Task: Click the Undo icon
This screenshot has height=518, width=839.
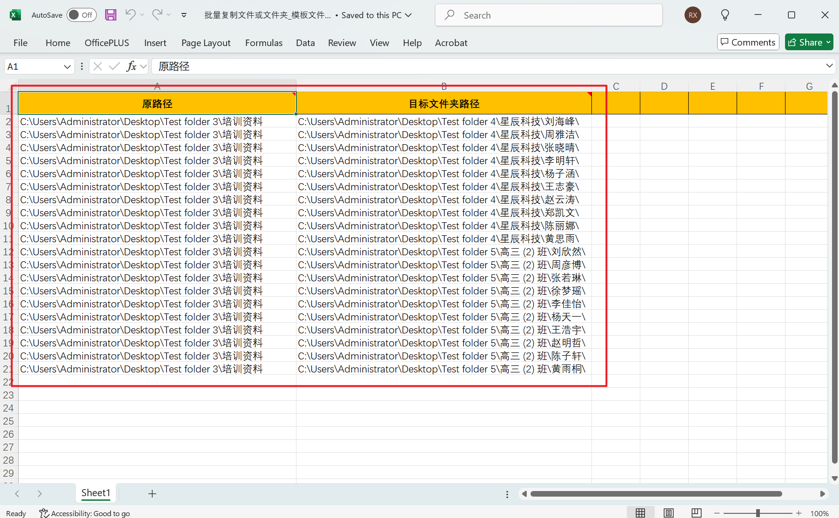Action: tap(131, 14)
